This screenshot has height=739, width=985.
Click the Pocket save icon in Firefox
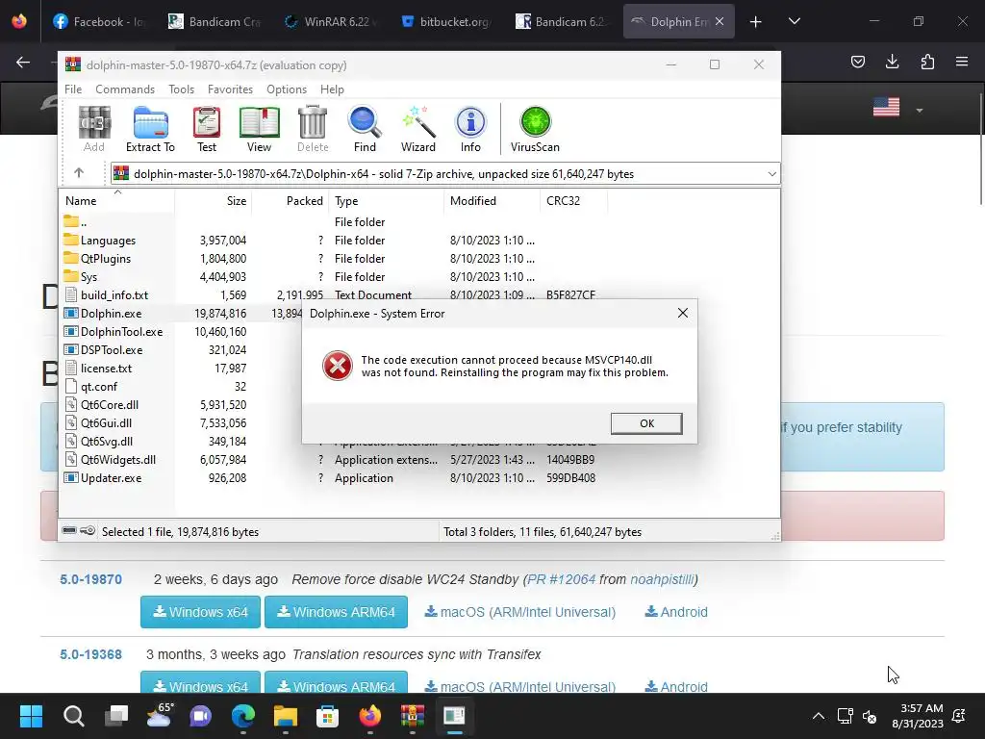[857, 62]
